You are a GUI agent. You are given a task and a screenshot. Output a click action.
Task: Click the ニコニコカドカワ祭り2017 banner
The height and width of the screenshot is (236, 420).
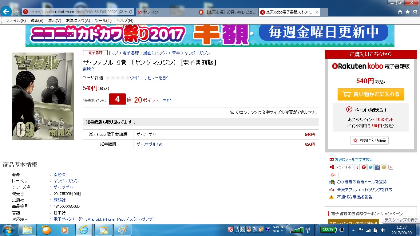(210, 35)
